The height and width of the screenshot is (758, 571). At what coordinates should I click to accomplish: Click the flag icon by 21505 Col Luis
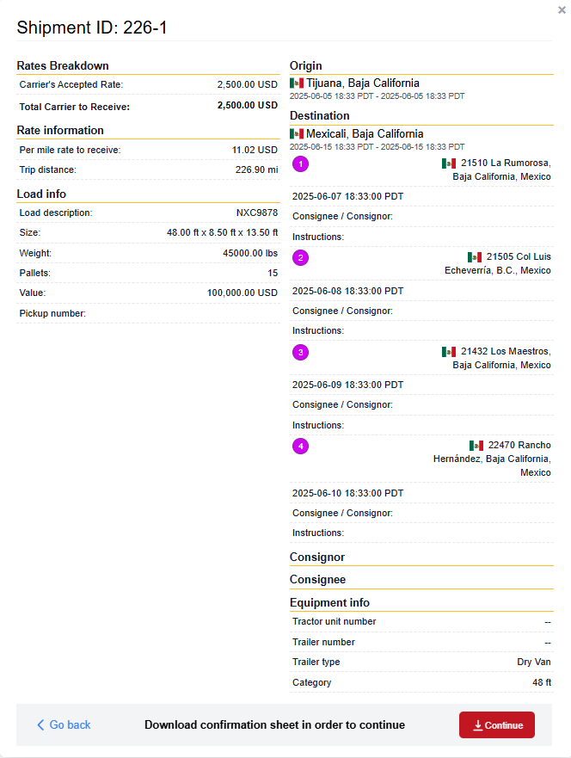point(475,257)
